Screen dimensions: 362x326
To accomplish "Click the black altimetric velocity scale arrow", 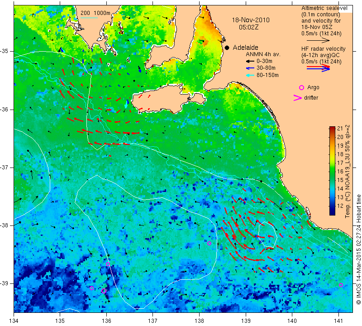I will 318,40.
